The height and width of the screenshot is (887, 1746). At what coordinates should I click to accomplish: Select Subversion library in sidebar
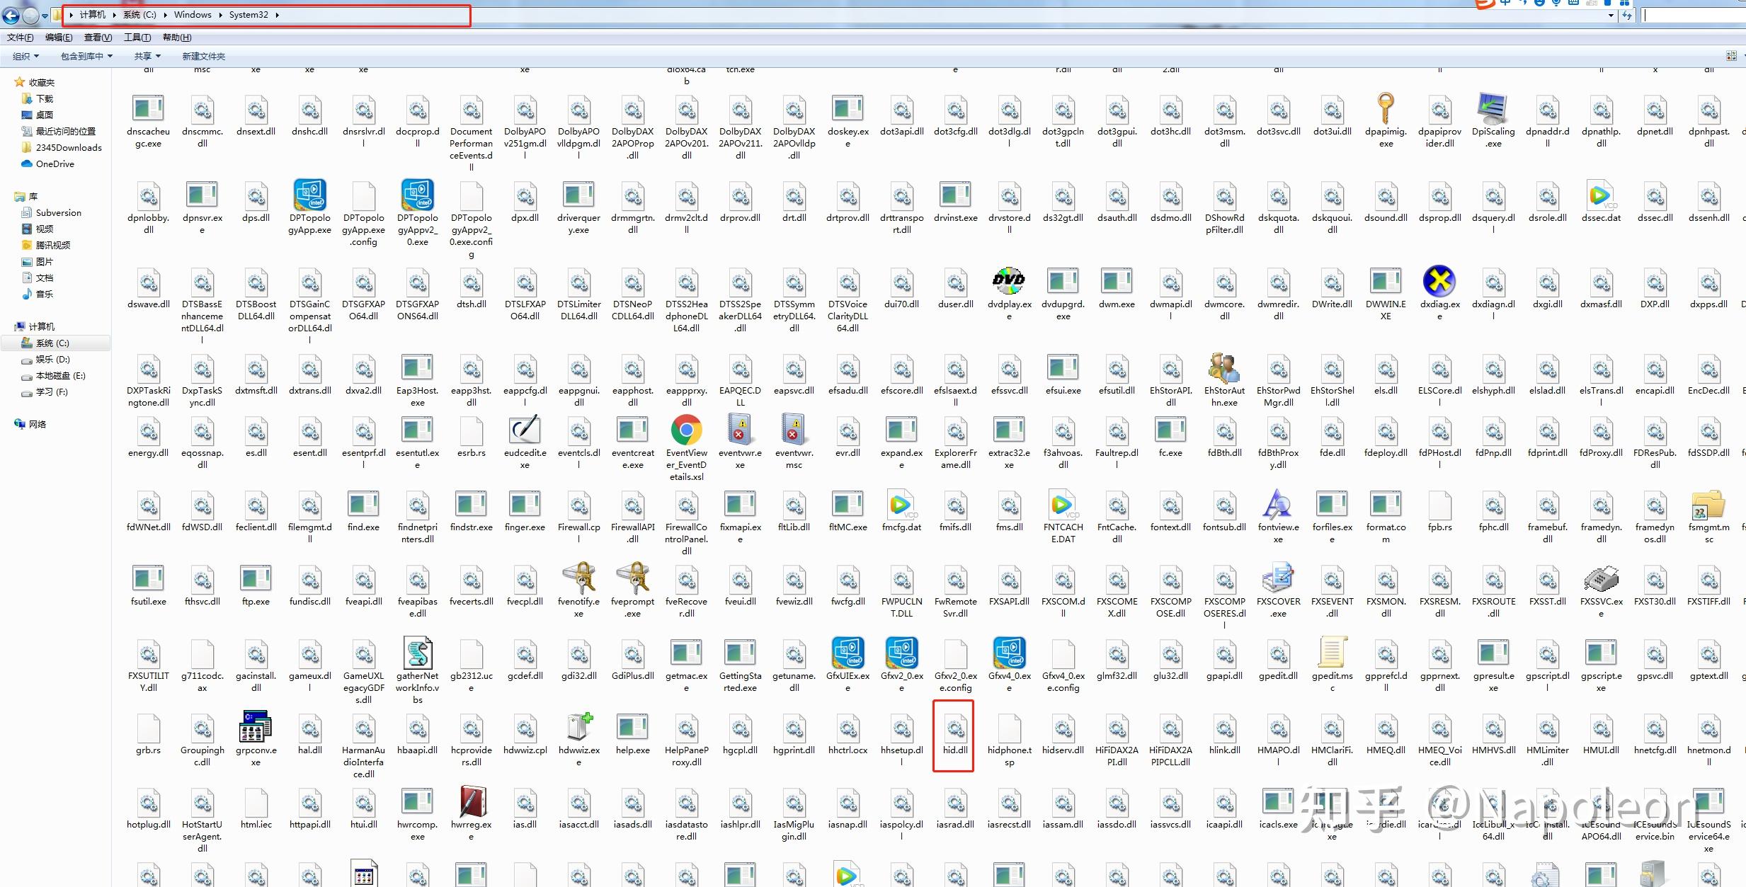pos(59,212)
